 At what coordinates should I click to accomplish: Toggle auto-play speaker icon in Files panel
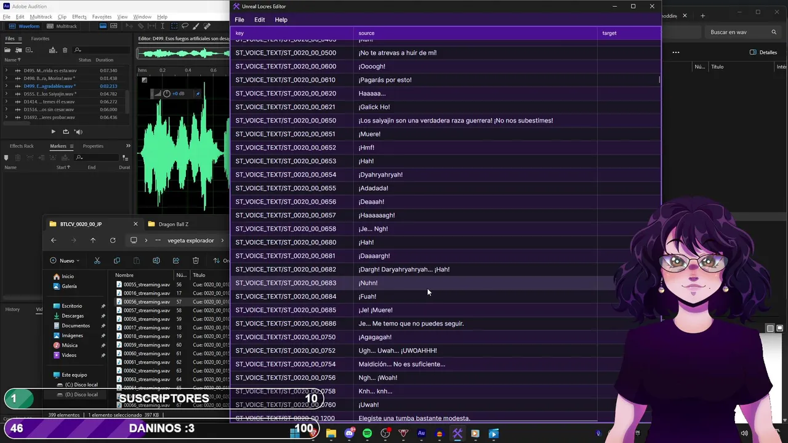click(x=78, y=131)
